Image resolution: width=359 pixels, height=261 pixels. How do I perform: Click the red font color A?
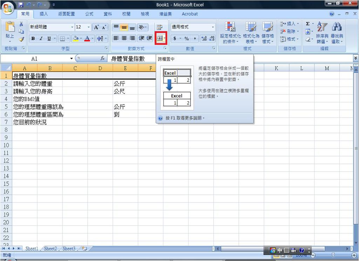point(87,39)
